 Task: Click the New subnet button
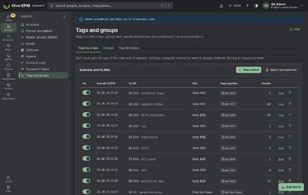click(248, 70)
